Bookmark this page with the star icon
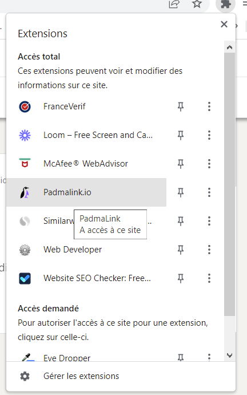This screenshot has width=247, height=395. coord(197,4)
